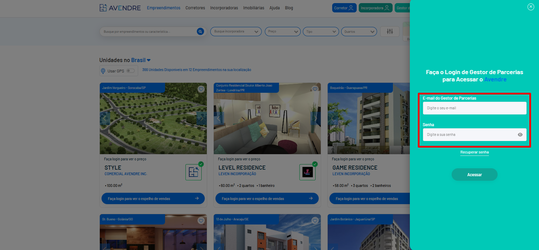Expand the Brasil location selector
Screen dimensions: 539x250
pyautogui.click(x=141, y=60)
